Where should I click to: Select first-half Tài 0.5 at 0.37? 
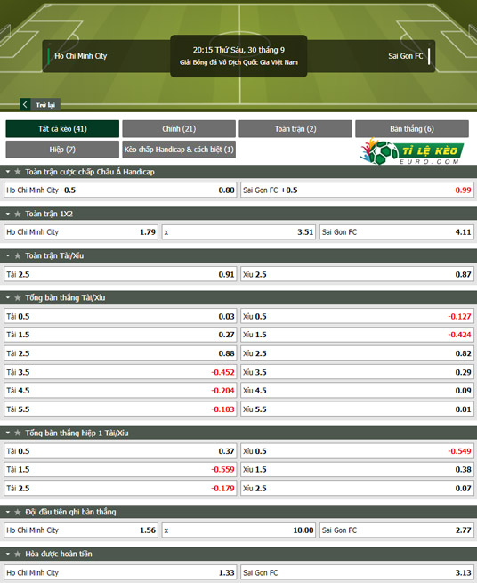tap(120, 451)
